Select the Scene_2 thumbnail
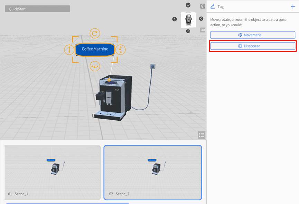 click(152, 172)
